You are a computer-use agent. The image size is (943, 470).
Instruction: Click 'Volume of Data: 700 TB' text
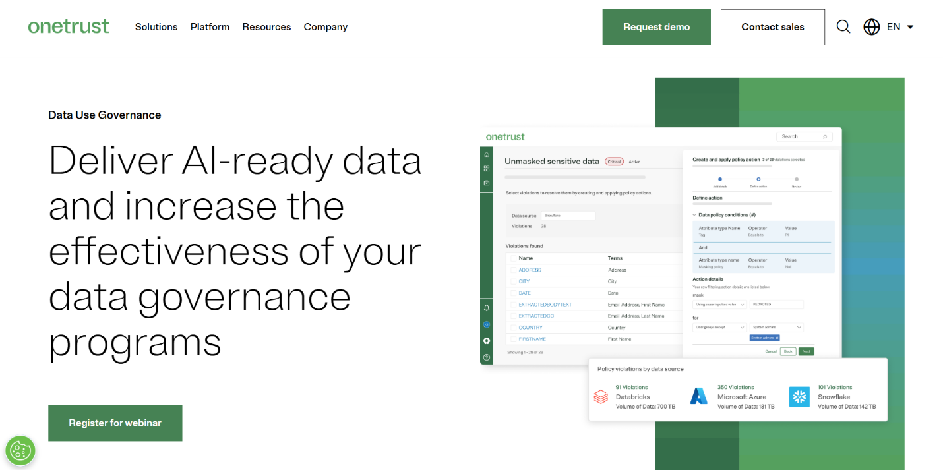tap(646, 407)
